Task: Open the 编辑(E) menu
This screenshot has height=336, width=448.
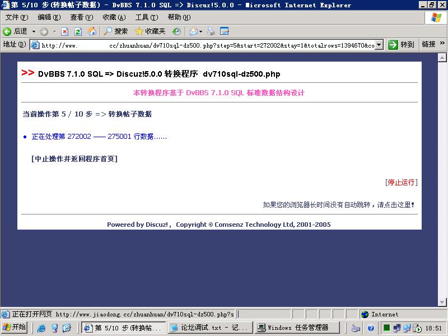Action: click(49, 17)
